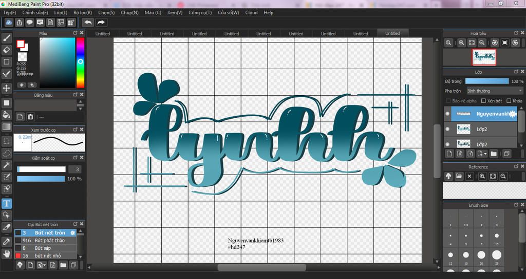Click the rainbow hue slider bar
This screenshot has width=526, height=279.
pos(80,62)
